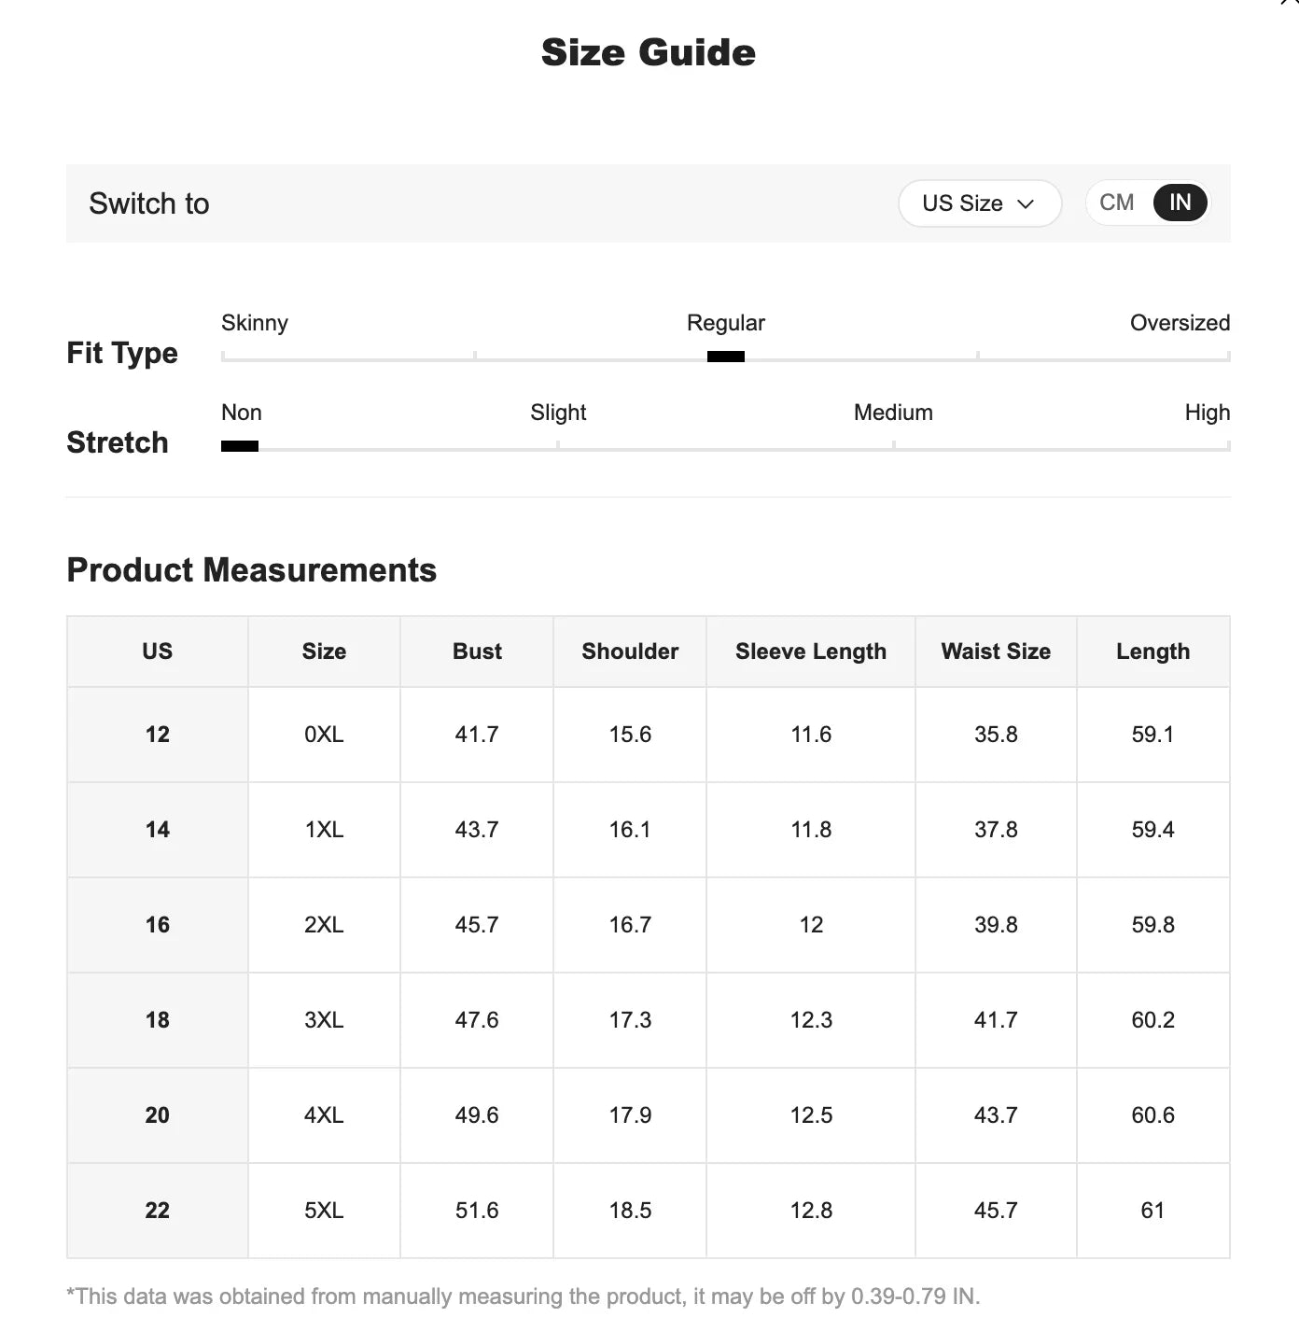Click the Medium label on Stretch scale
The image size is (1299, 1331).
tap(892, 412)
